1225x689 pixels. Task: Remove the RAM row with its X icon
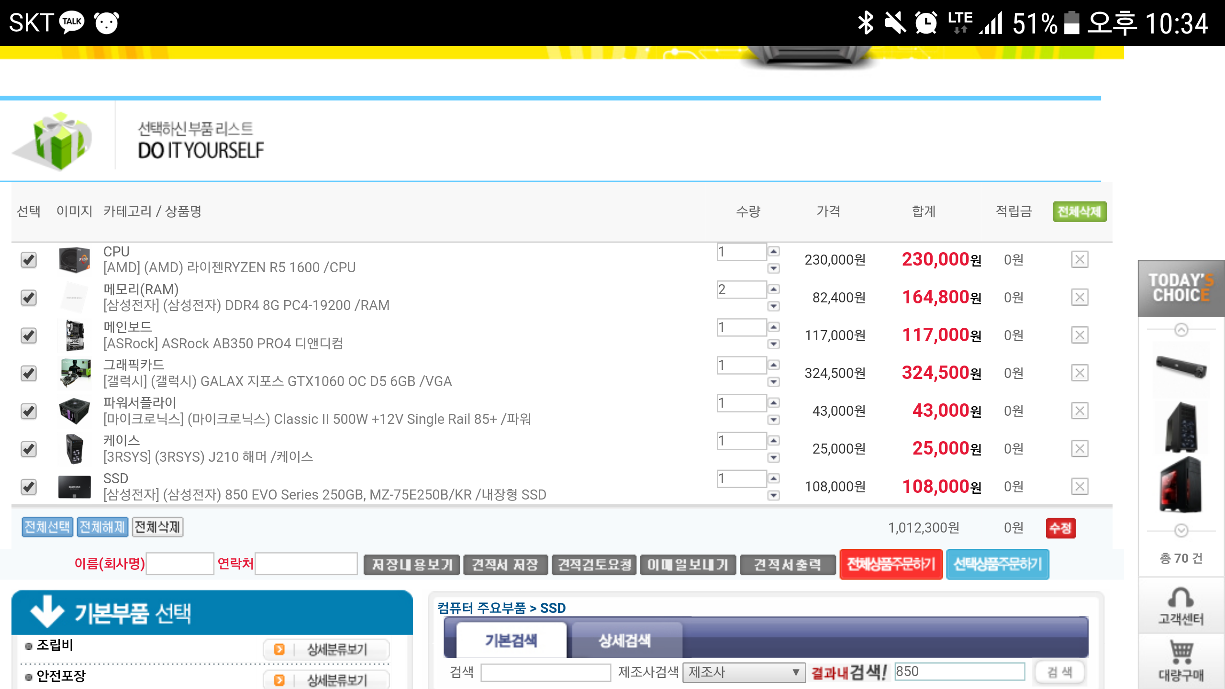[x=1080, y=297]
